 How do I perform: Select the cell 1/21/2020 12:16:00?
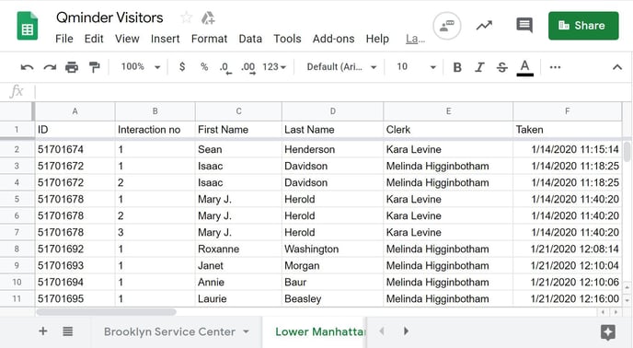[567, 298]
